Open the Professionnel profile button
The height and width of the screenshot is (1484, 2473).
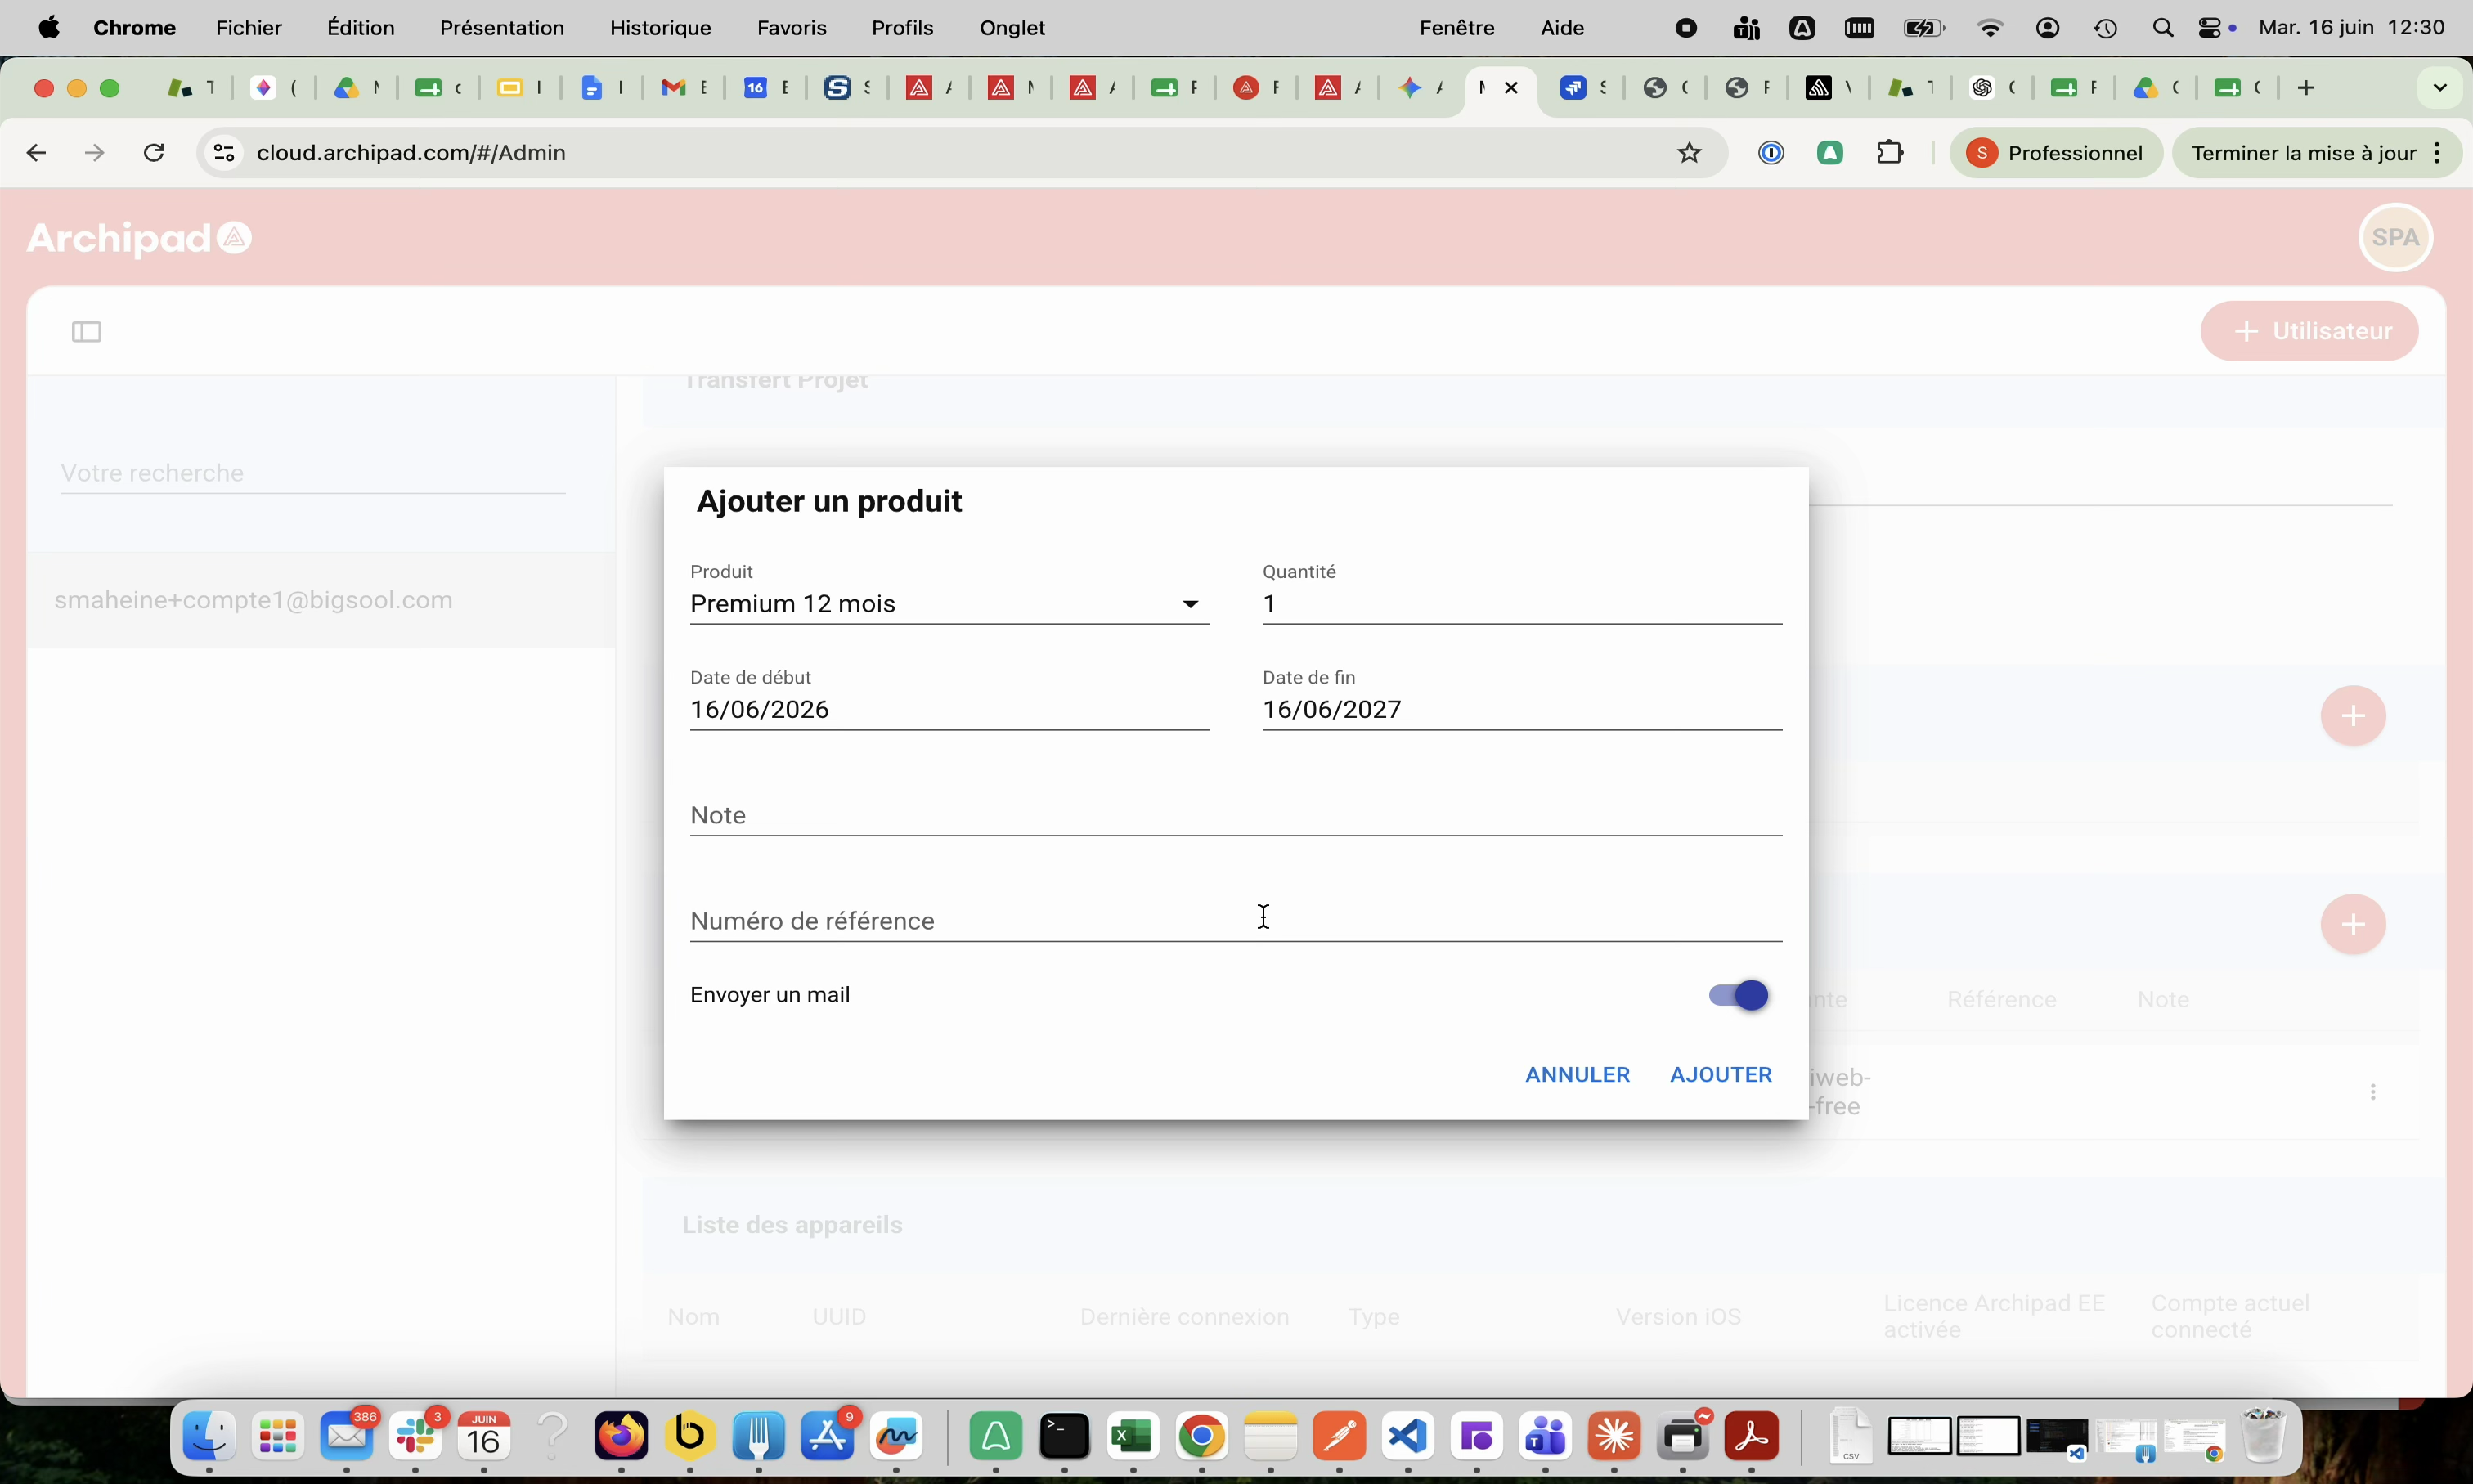[2056, 153]
